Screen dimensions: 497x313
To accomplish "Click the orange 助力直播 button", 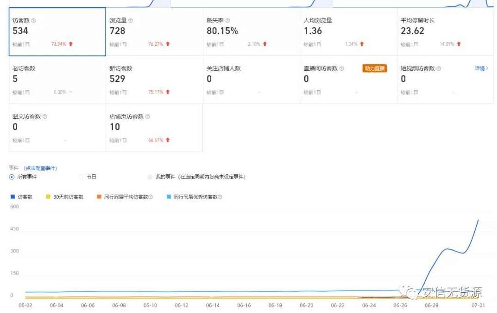I will (375, 68).
